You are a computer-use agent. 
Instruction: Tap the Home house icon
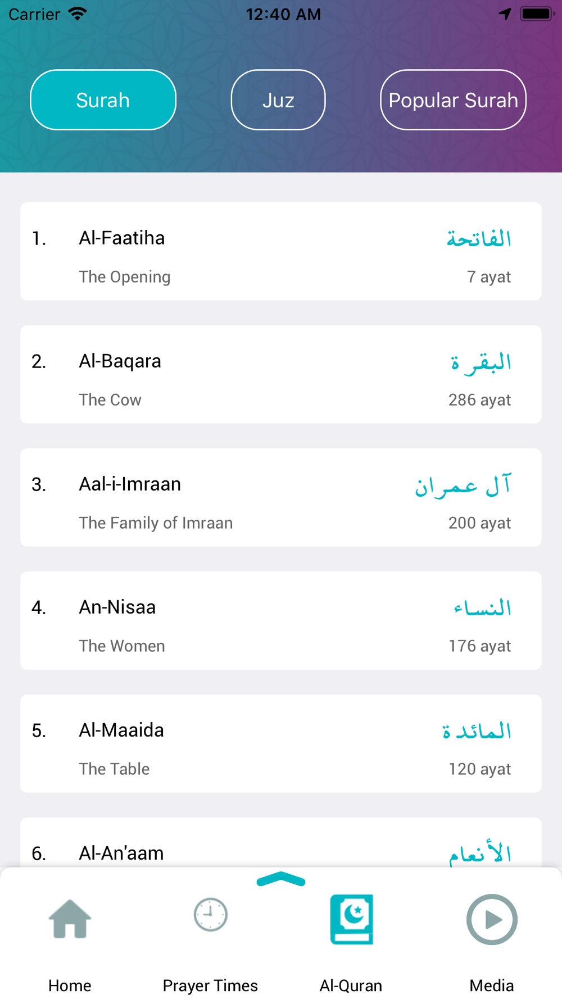tap(70, 919)
